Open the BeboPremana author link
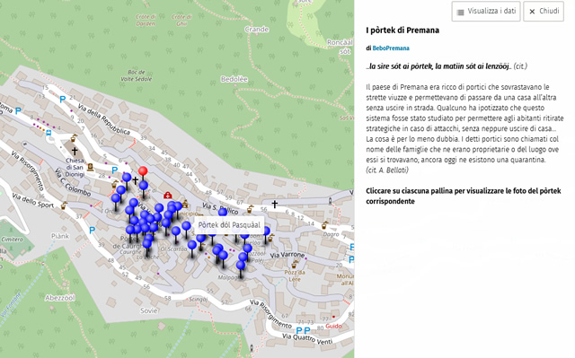 391,48
